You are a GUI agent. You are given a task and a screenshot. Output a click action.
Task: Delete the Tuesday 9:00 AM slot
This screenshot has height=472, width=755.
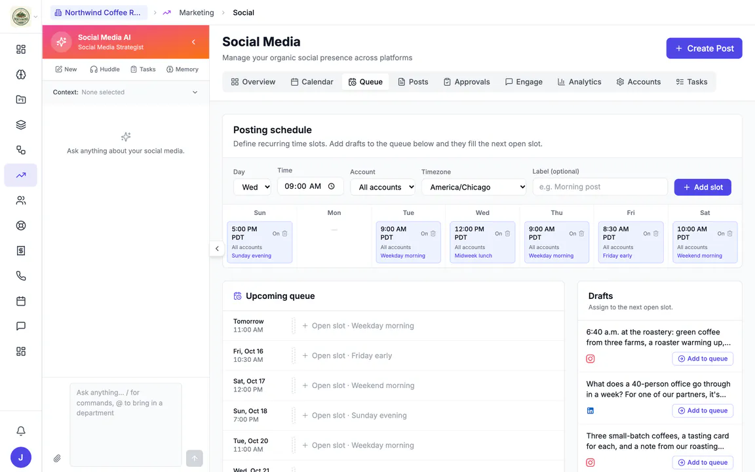pyautogui.click(x=433, y=233)
